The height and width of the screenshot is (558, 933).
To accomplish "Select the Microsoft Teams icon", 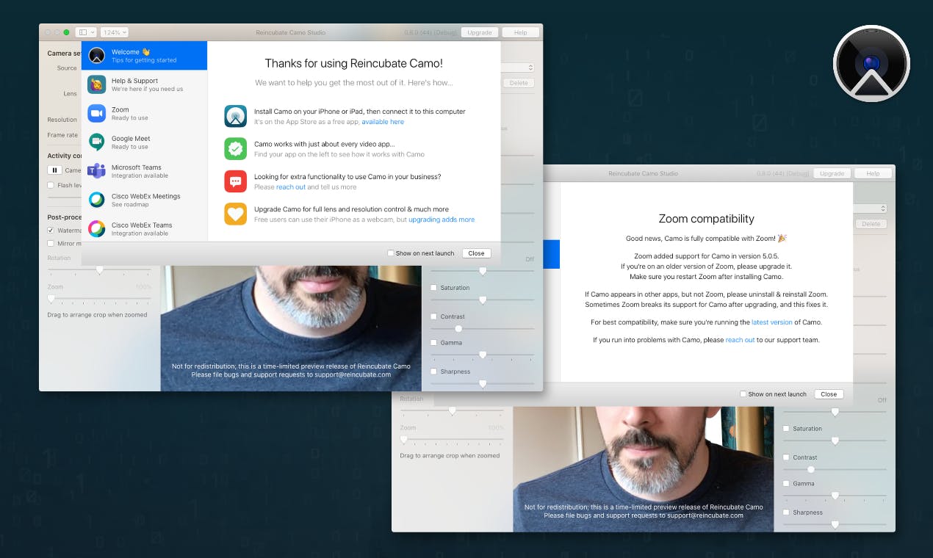I will click(x=97, y=171).
